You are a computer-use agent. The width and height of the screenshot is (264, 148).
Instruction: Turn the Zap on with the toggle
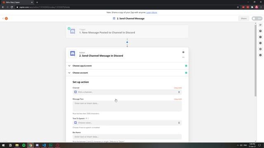(257, 18)
